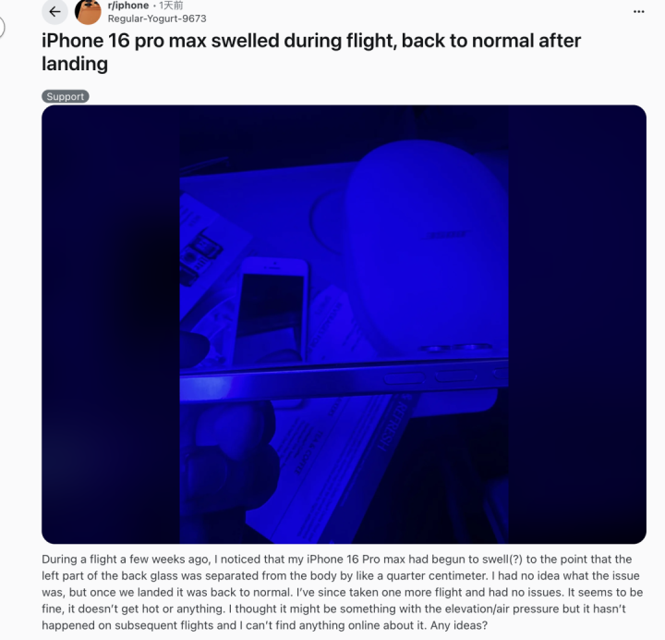Click the phone's side volume buttons in photo
This screenshot has height=640, width=665.
(430, 377)
